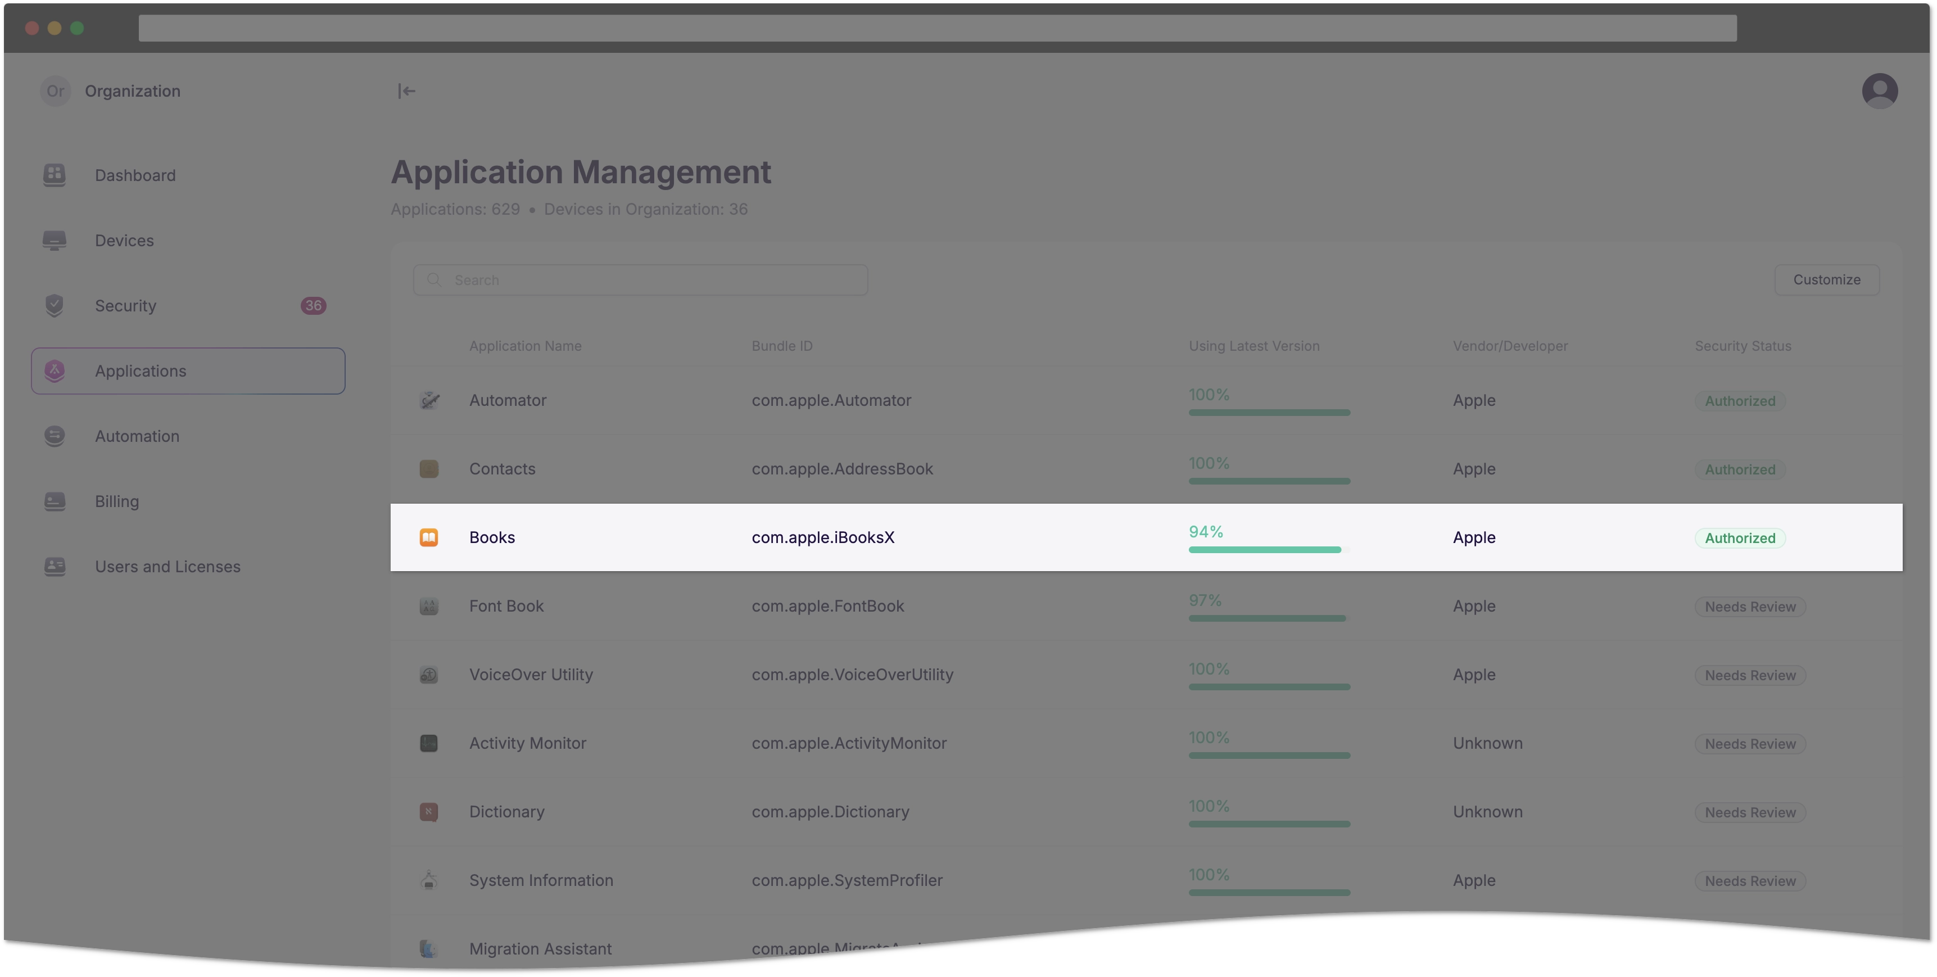Click the user profile avatar icon
The image size is (1937, 977).
1880,90
